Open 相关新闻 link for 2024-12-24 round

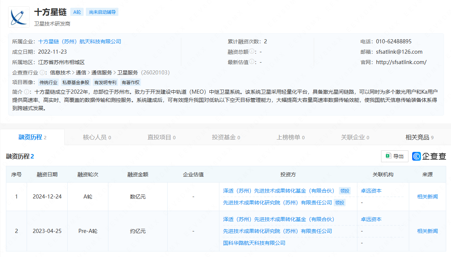coord(427,197)
